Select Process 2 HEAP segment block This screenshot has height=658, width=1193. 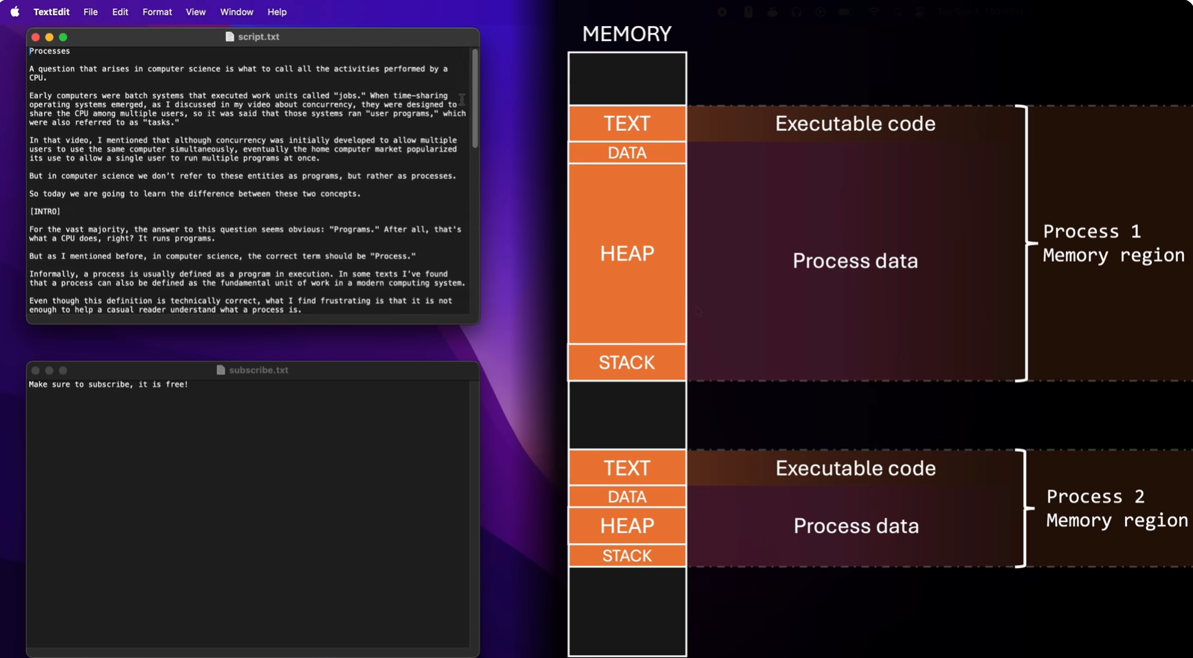(x=627, y=525)
